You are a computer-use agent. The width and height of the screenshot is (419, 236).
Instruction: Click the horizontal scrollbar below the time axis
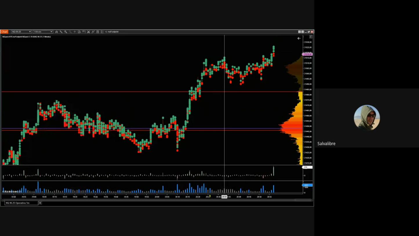pos(157,200)
